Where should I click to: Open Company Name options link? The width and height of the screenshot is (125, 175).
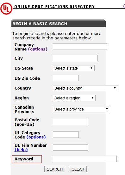[x=38, y=49]
